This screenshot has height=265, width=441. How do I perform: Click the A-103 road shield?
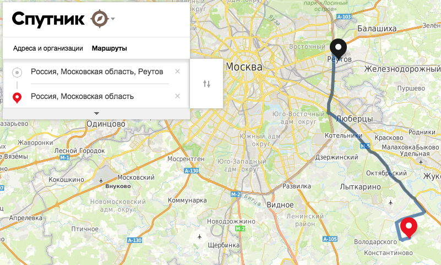pyautogui.click(x=344, y=16)
